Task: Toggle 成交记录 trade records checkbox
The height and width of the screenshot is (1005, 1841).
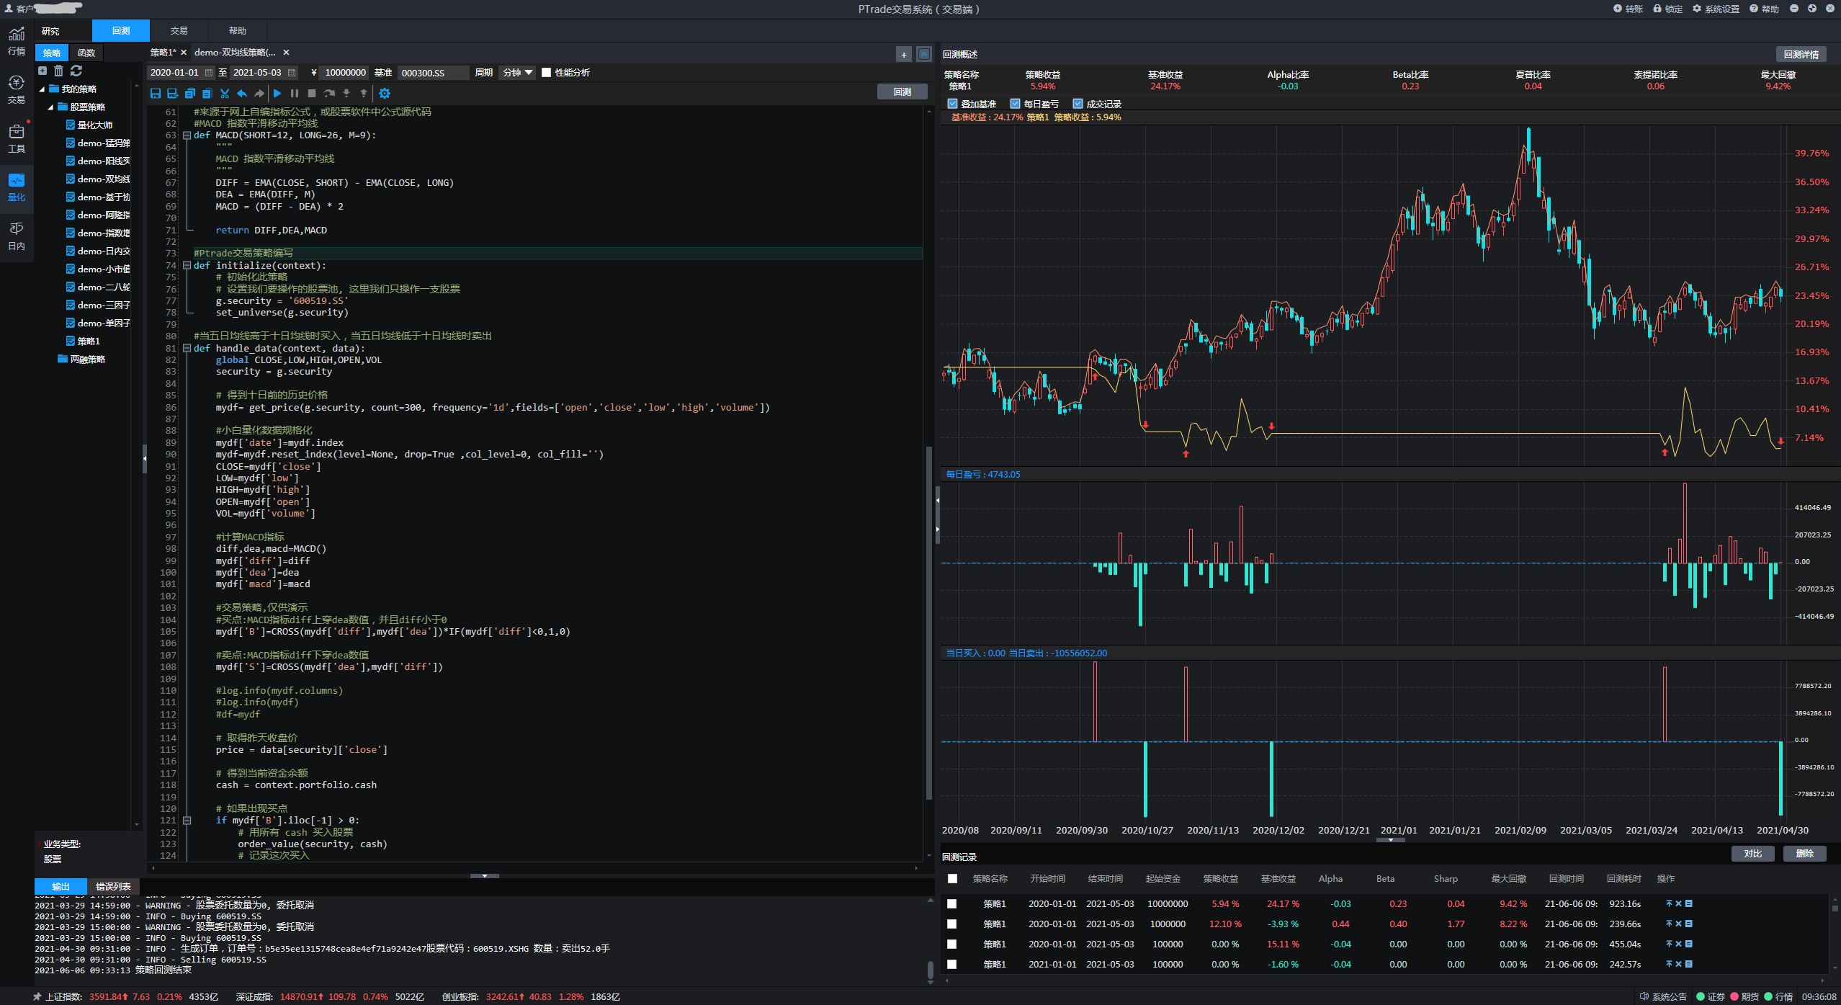Action: coord(1078,104)
